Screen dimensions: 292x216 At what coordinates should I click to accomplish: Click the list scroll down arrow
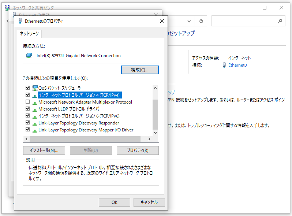click(x=155, y=133)
